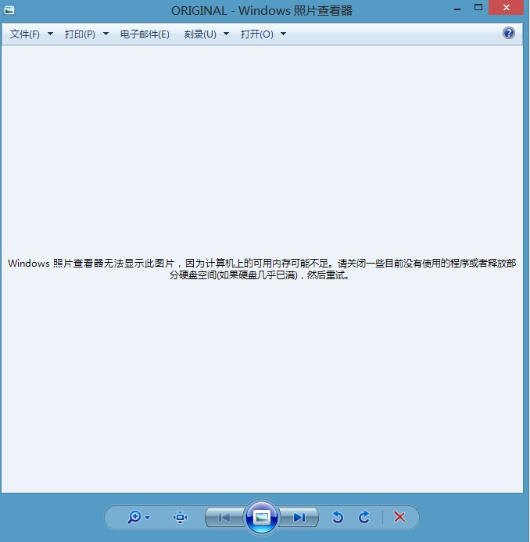Open the zoom magnifier display size control
The width and height of the screenshot is (530, 542).
click(134, 518)
